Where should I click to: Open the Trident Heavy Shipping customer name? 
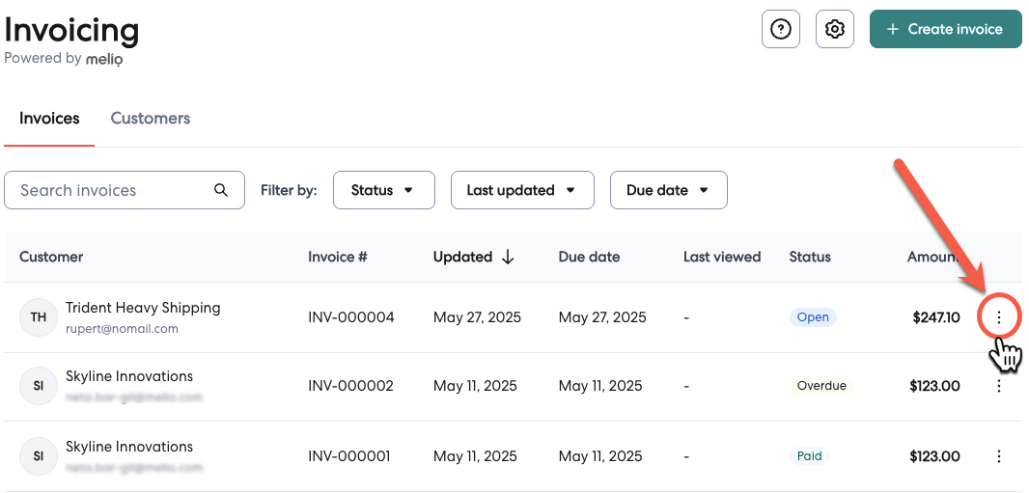coord(143,308)
